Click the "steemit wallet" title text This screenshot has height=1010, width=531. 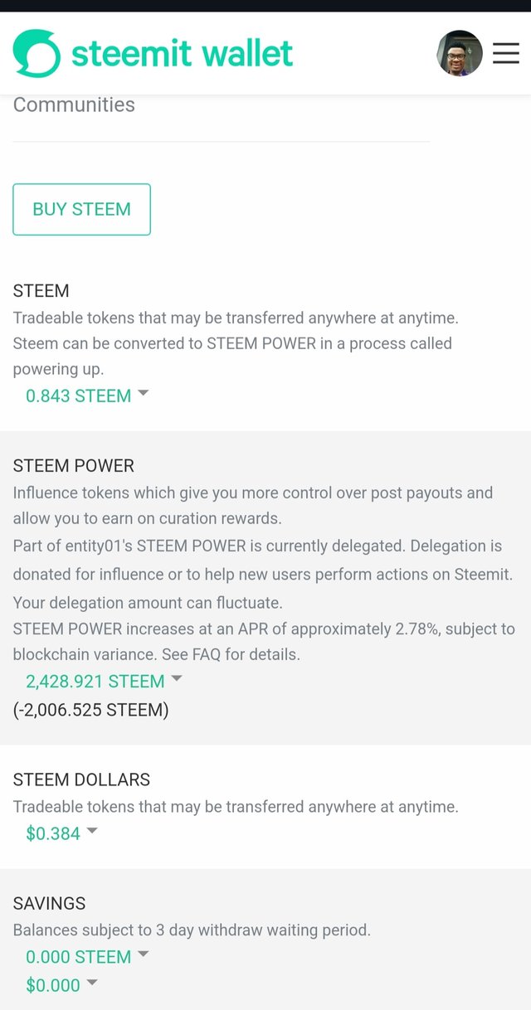coord(182,54)
